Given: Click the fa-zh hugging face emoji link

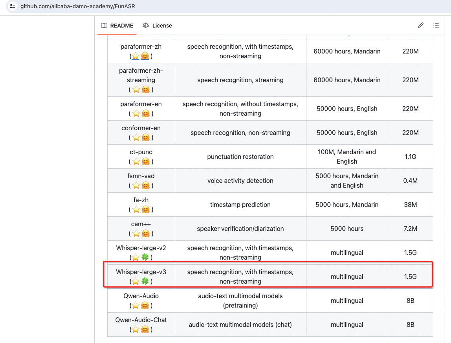Looking at the screenshot, I should click(146, 209).
